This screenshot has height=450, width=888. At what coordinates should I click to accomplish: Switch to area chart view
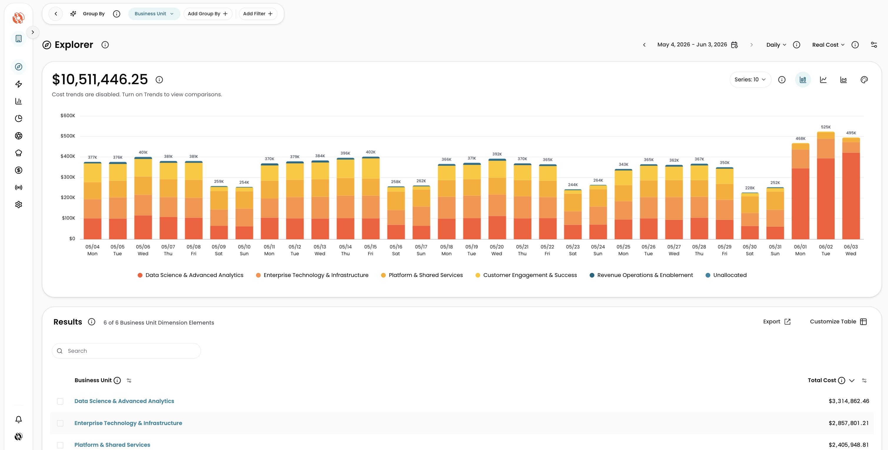coord(844,80)
